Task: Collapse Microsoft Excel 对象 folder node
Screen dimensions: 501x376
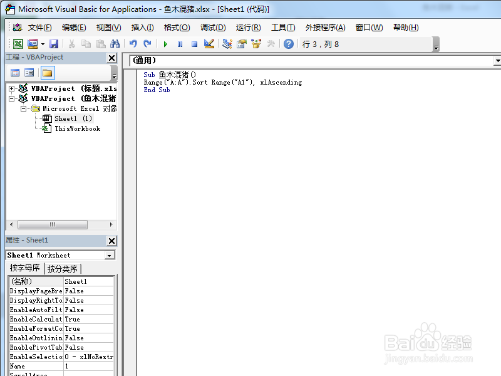Action: (23, 108)
